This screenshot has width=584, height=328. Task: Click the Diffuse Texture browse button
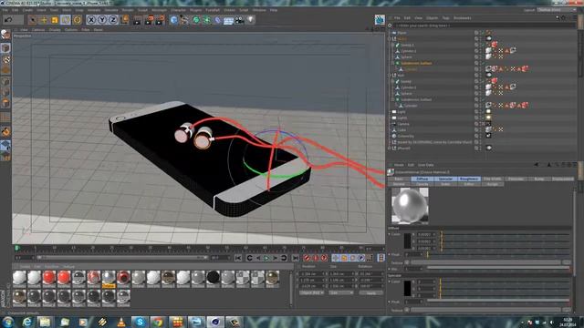(567, 262)
